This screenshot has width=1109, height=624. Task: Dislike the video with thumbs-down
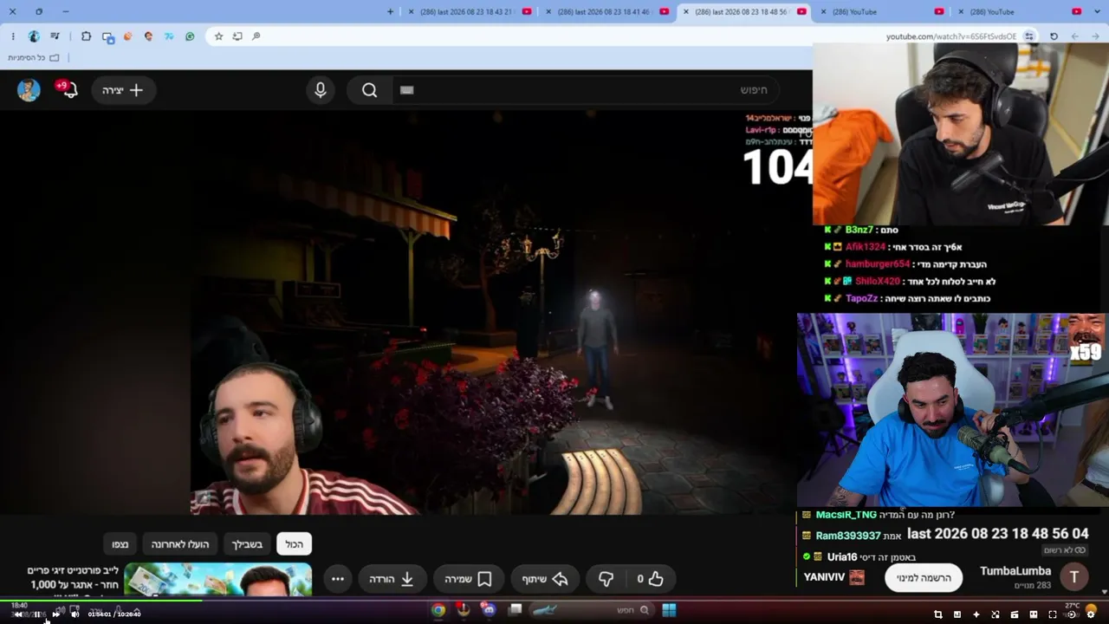(x=606, y=579)
